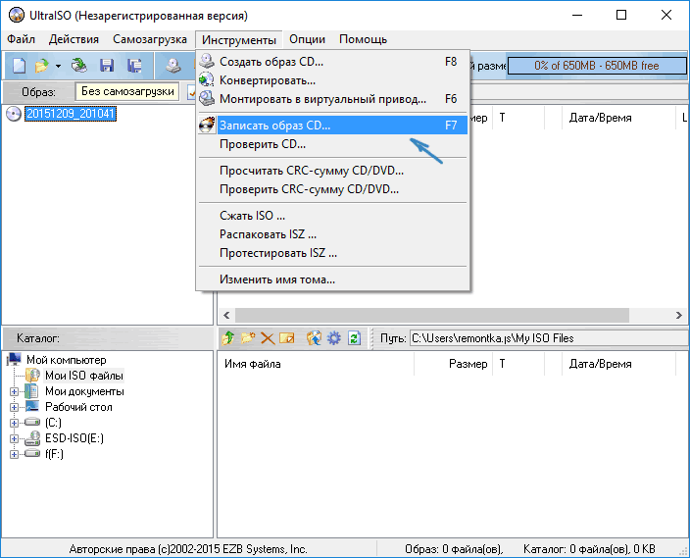Open the Действия menu
The width and height of the screenshot is (690, 558).
pyautogui.click(x=74, y=39)
